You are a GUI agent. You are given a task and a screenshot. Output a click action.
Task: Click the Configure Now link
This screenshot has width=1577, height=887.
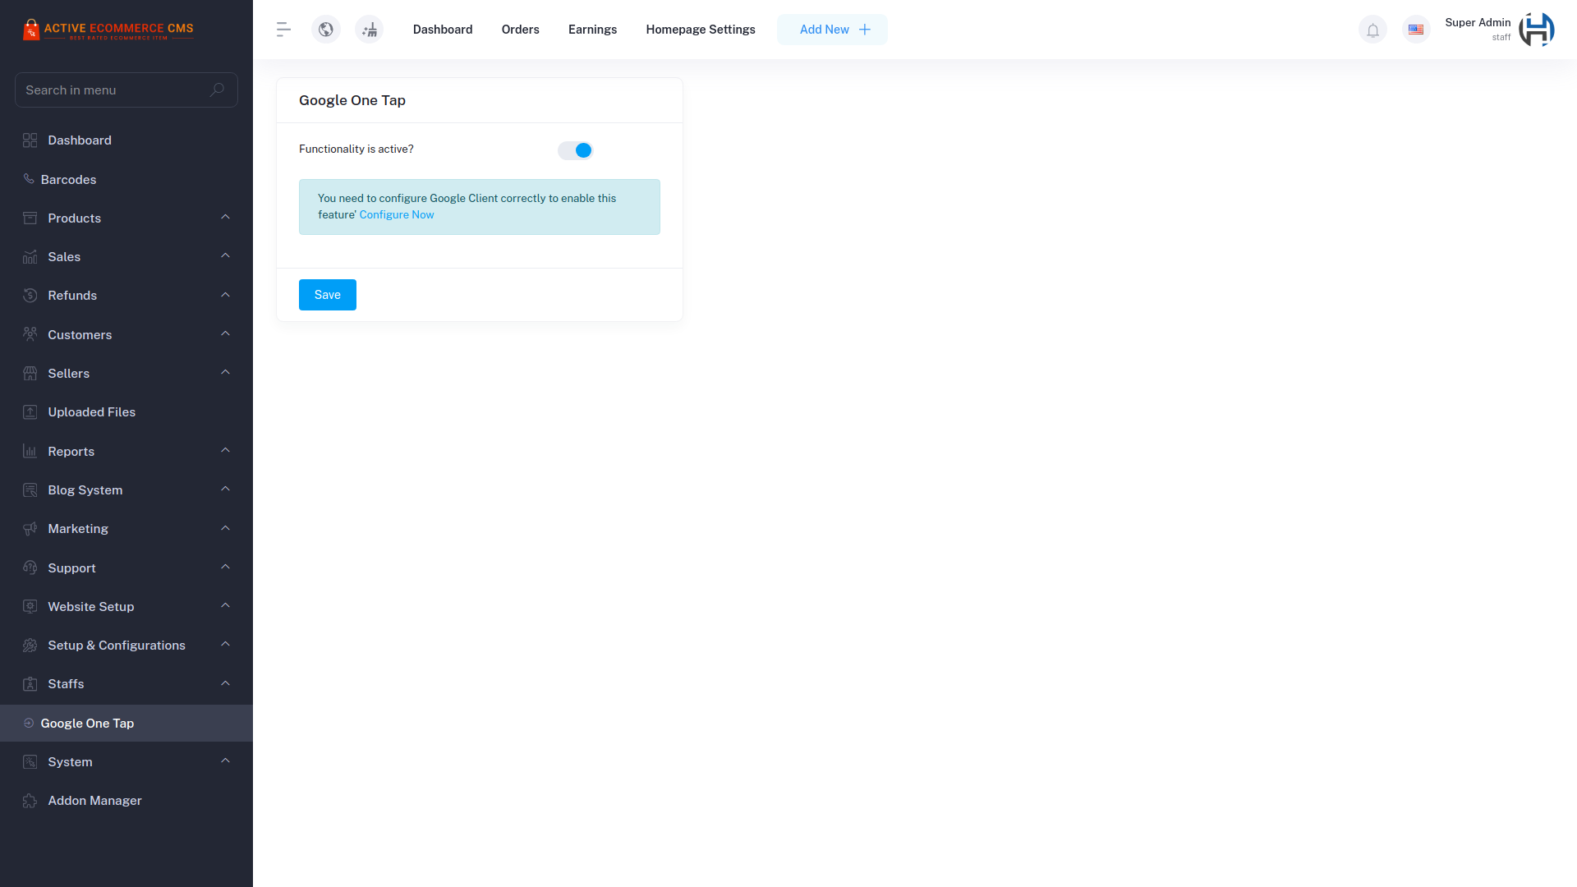[397, 214]
